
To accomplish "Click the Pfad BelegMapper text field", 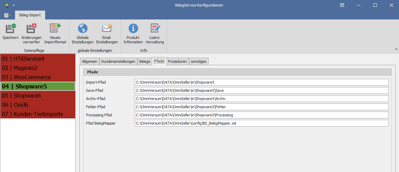I will [x=262, y=123].
